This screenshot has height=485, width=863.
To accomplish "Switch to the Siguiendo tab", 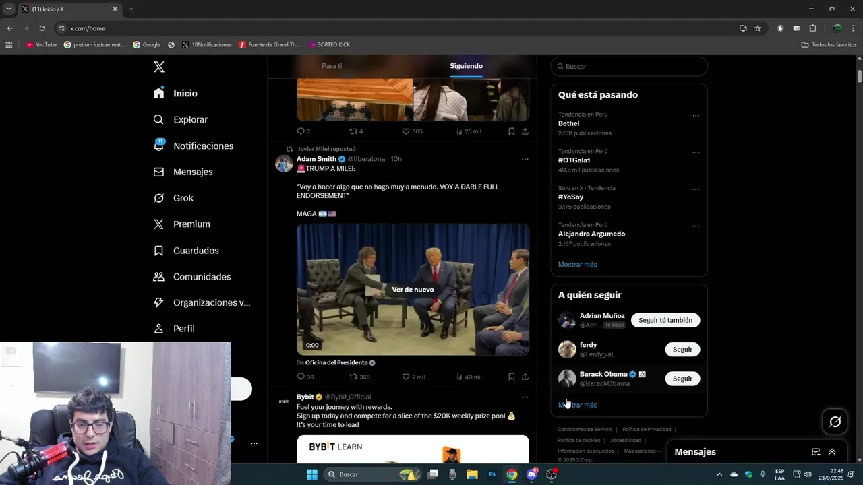I will point(466,66).
